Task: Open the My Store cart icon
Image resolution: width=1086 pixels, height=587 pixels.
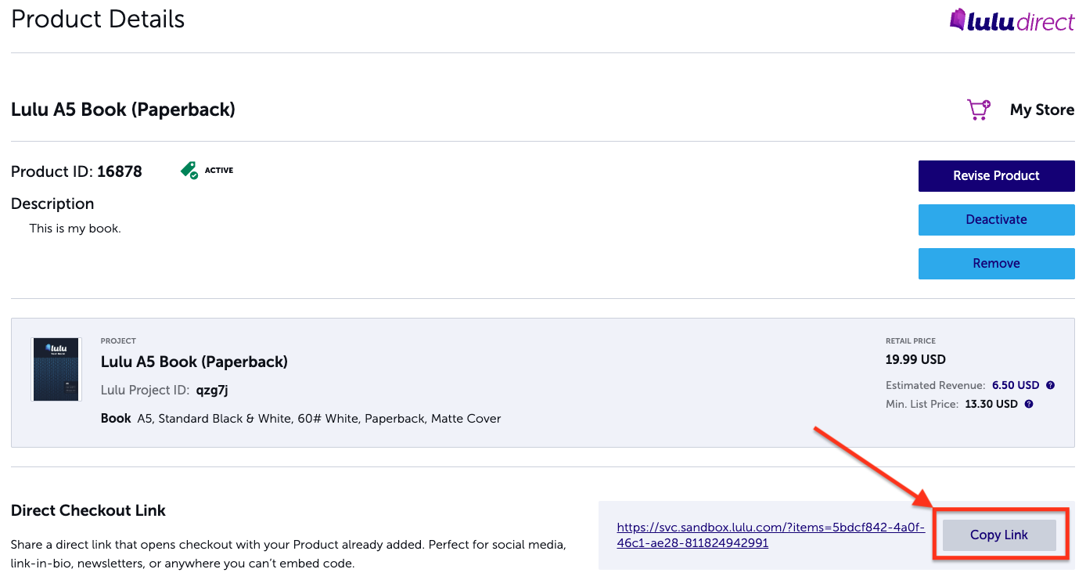Action: click(x=979, y=110)
